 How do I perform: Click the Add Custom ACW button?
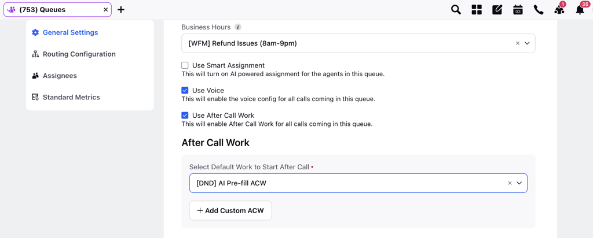coord(230,210)
